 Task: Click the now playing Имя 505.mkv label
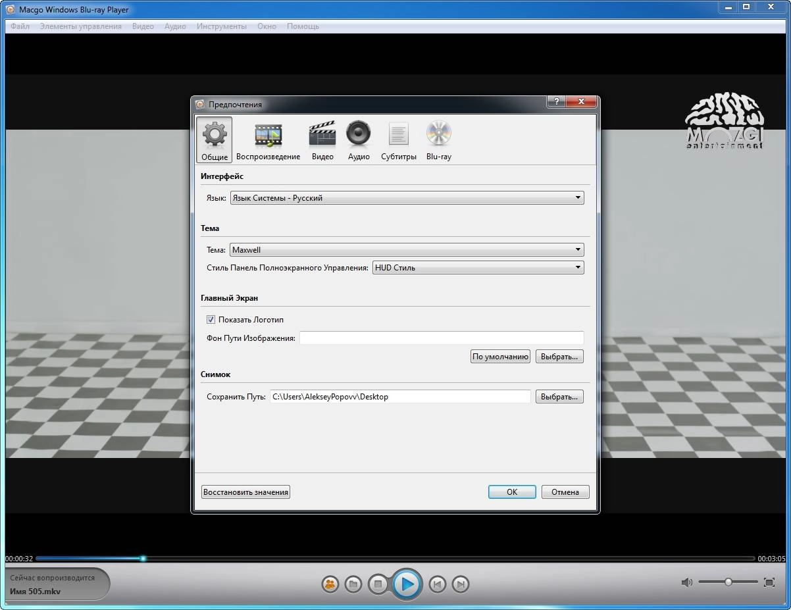[x=36, y=592]
